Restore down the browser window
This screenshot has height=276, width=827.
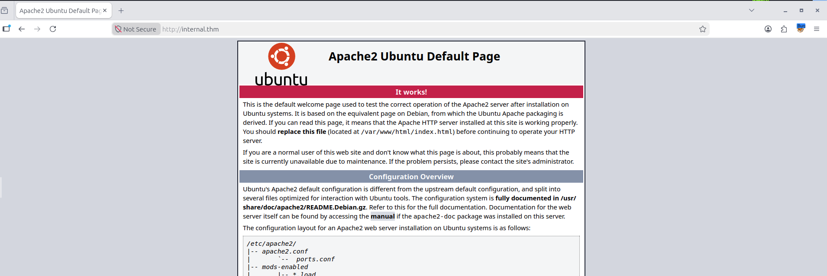[801, 10]
